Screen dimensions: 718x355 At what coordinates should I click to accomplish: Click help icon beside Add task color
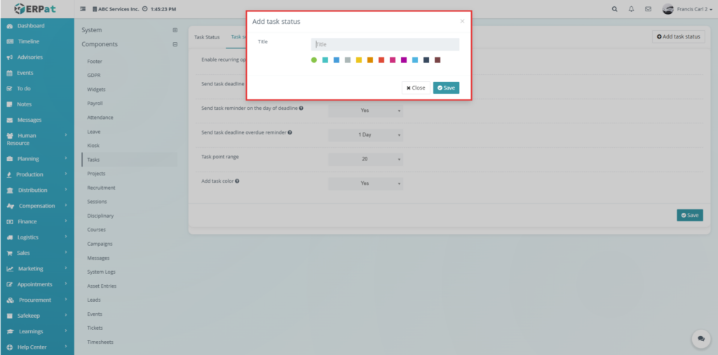(x=237, y=181)
